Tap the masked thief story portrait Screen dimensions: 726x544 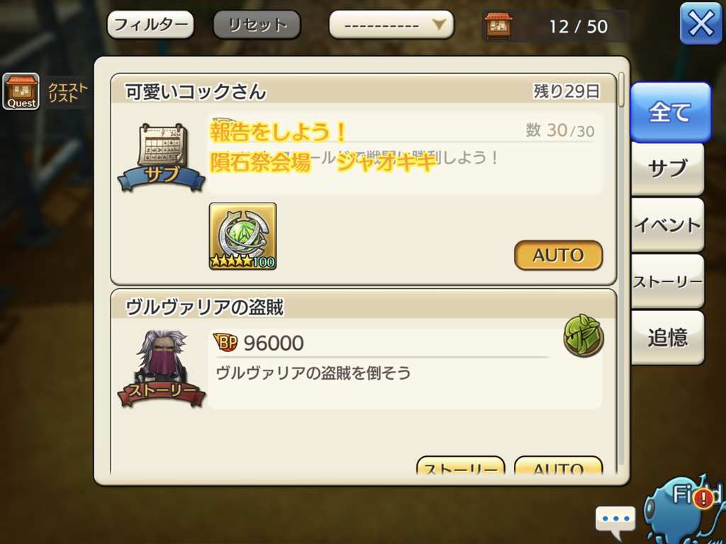(x=161, y=369)
